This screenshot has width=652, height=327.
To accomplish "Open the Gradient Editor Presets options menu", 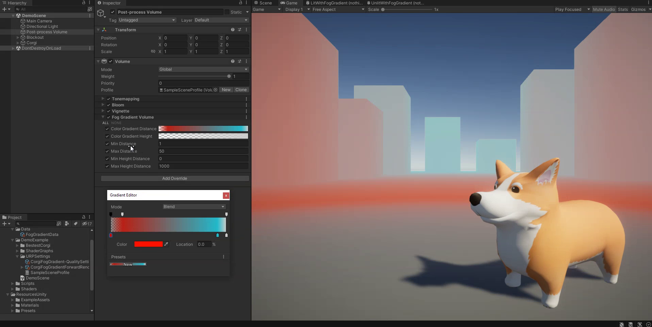I will [224, 257].
